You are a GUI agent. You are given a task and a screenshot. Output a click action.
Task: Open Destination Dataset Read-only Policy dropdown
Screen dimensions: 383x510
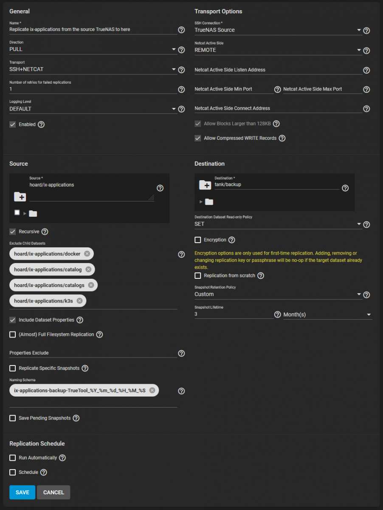coord(278,224)
